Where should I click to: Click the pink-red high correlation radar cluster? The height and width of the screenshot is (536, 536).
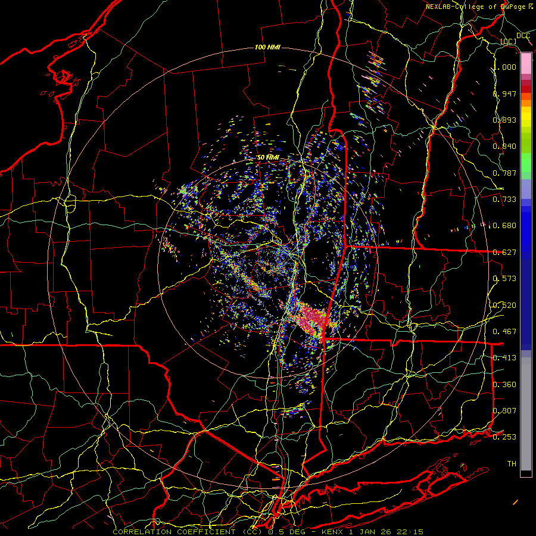point(313,320)
